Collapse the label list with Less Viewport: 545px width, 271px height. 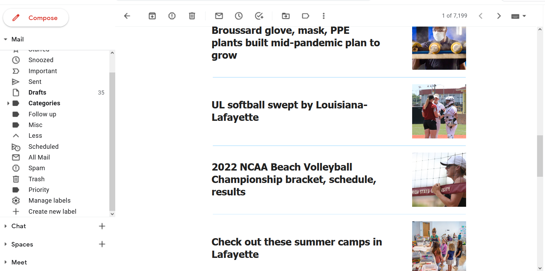click(x=35, y=136)
